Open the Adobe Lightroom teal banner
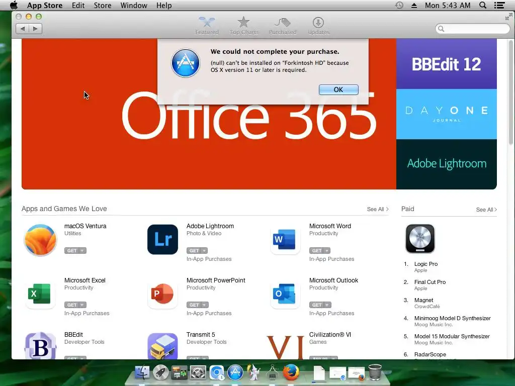The width and height of the screenshot is (515, 386). [447, 164]
